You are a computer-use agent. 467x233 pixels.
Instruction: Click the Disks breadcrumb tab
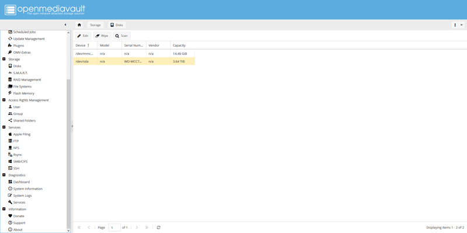[117, 25]
